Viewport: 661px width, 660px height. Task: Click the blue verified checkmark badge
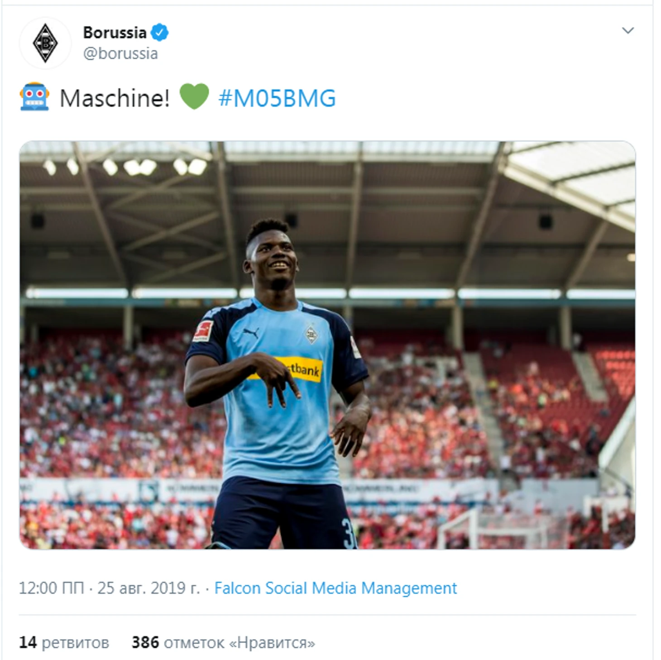tap(159, 33)
